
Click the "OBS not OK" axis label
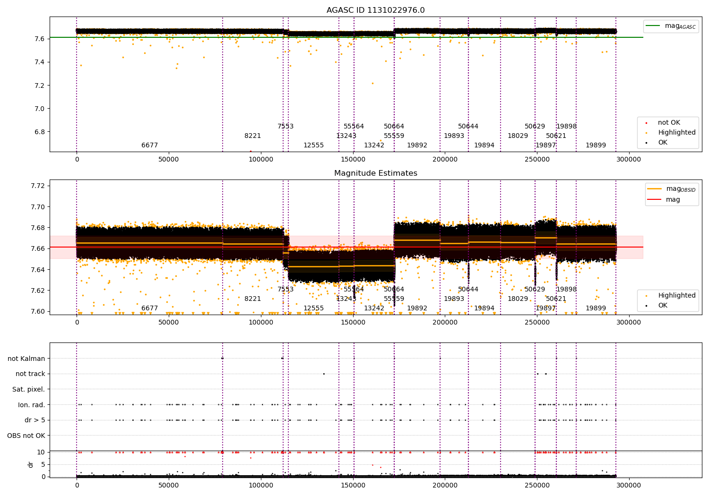click(26, 436)
